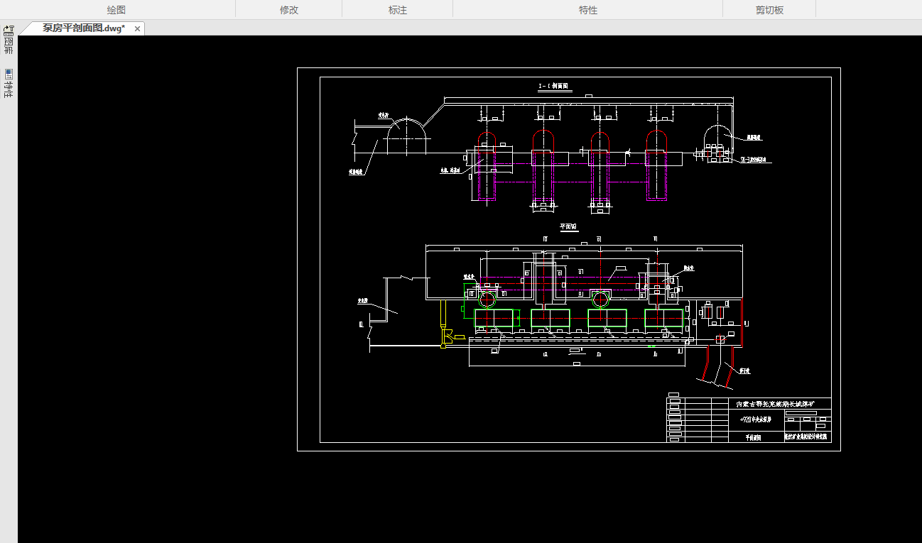Viewport: 922px width, 543px height.
Task: Switch to the 泵房平剖面图.dwg* document tab
Action: point(84,28)
